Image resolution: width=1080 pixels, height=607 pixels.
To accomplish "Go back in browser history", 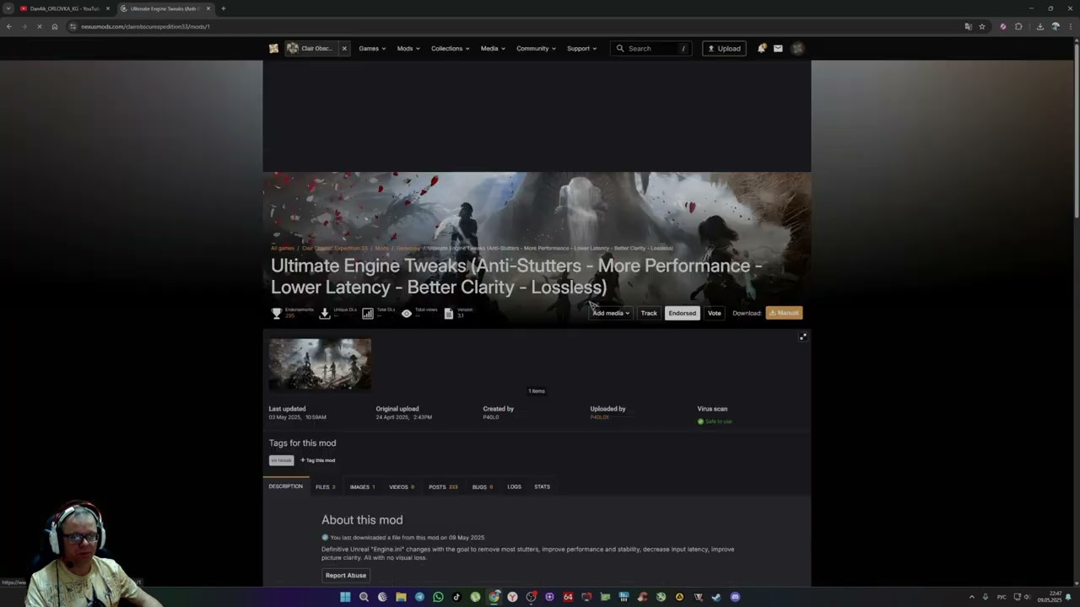I will (x=8, y=26).
